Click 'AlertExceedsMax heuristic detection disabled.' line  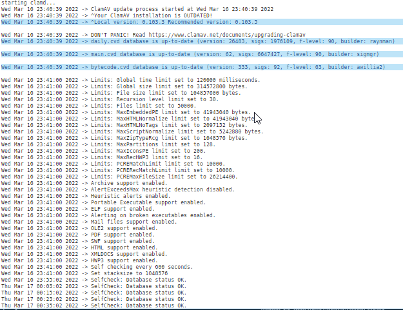coord(118,189)
